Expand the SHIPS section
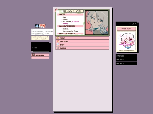 coord(82,45)
